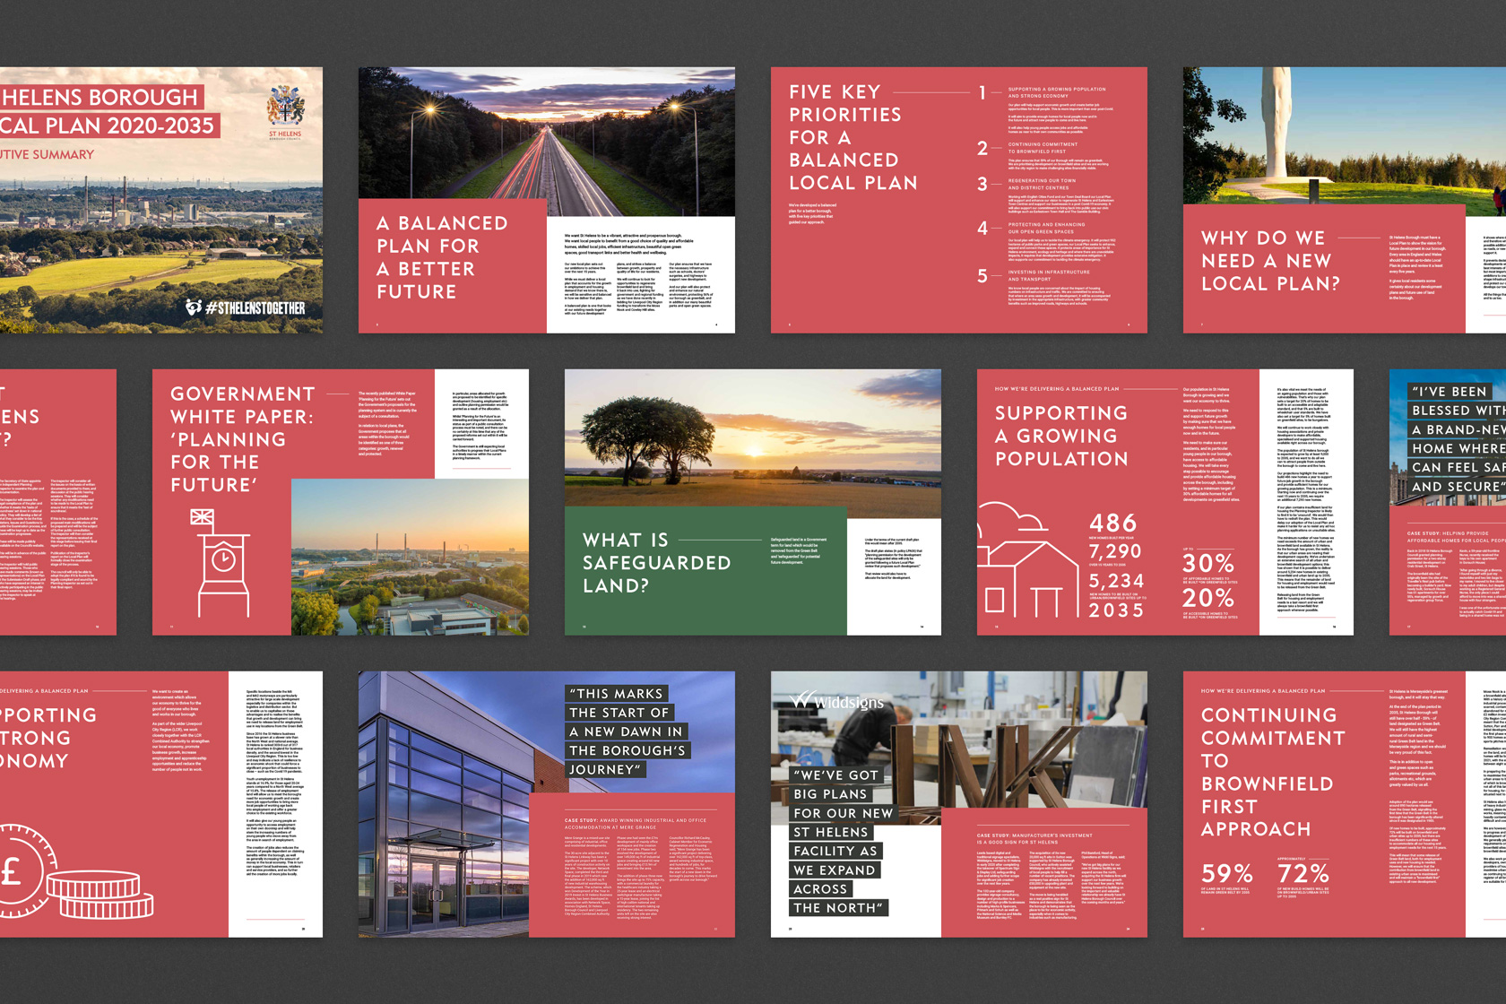The height and width of the screenshot is (1004, 1506).
Task: Click the 'WHAT IS SAFEGUARDED LAND?' heading
Action: pos(656,562)
